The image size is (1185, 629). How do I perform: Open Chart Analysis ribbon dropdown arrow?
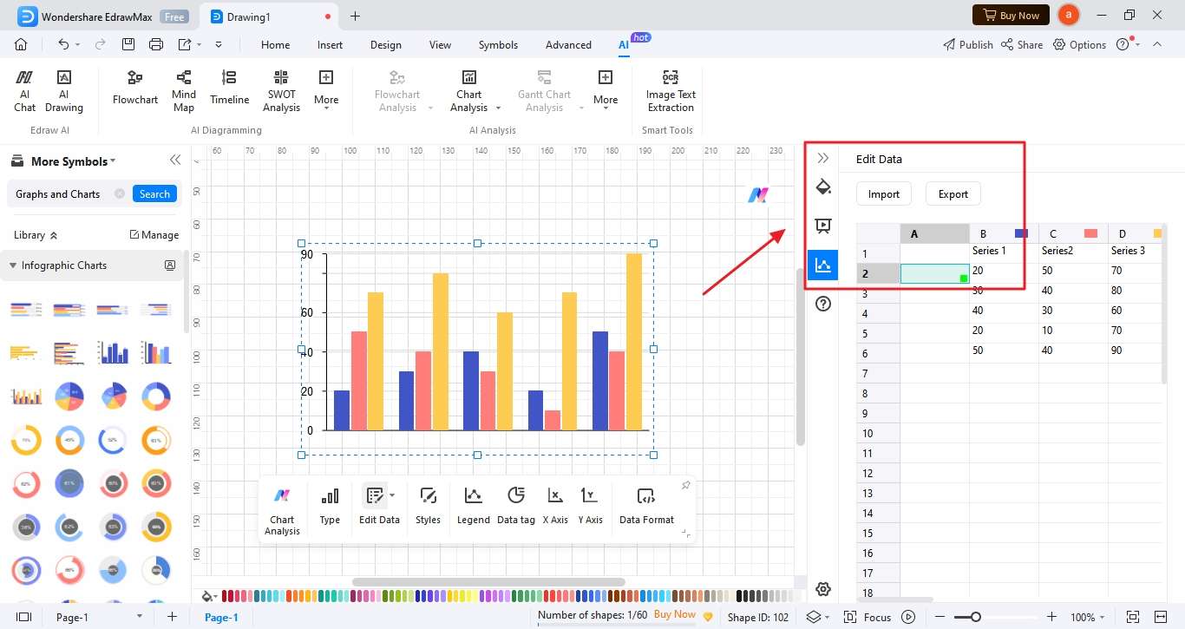point(498,108)
